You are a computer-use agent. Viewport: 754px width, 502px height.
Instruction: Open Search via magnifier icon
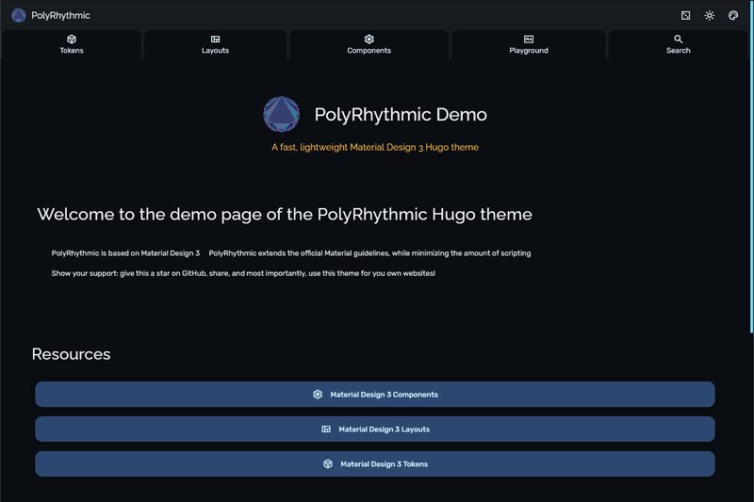coord(678,39)
